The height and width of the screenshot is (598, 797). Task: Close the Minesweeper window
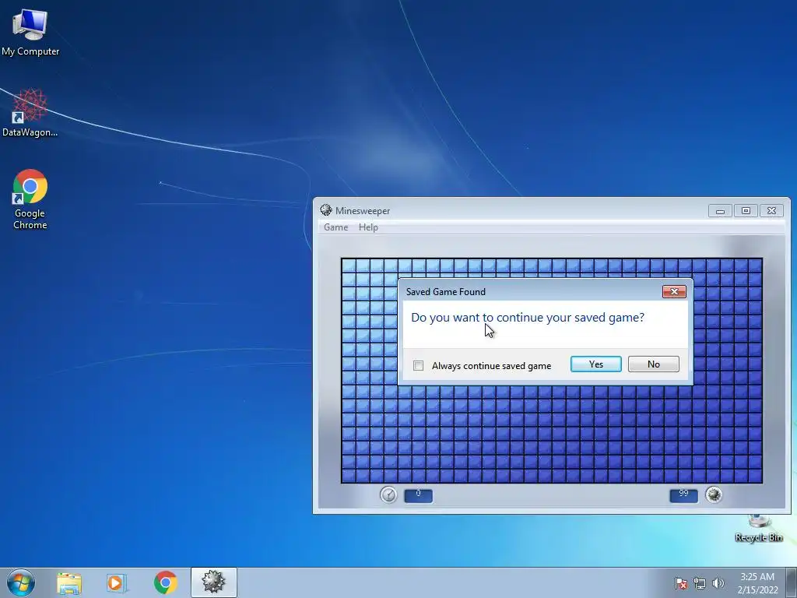coord(771,211)
